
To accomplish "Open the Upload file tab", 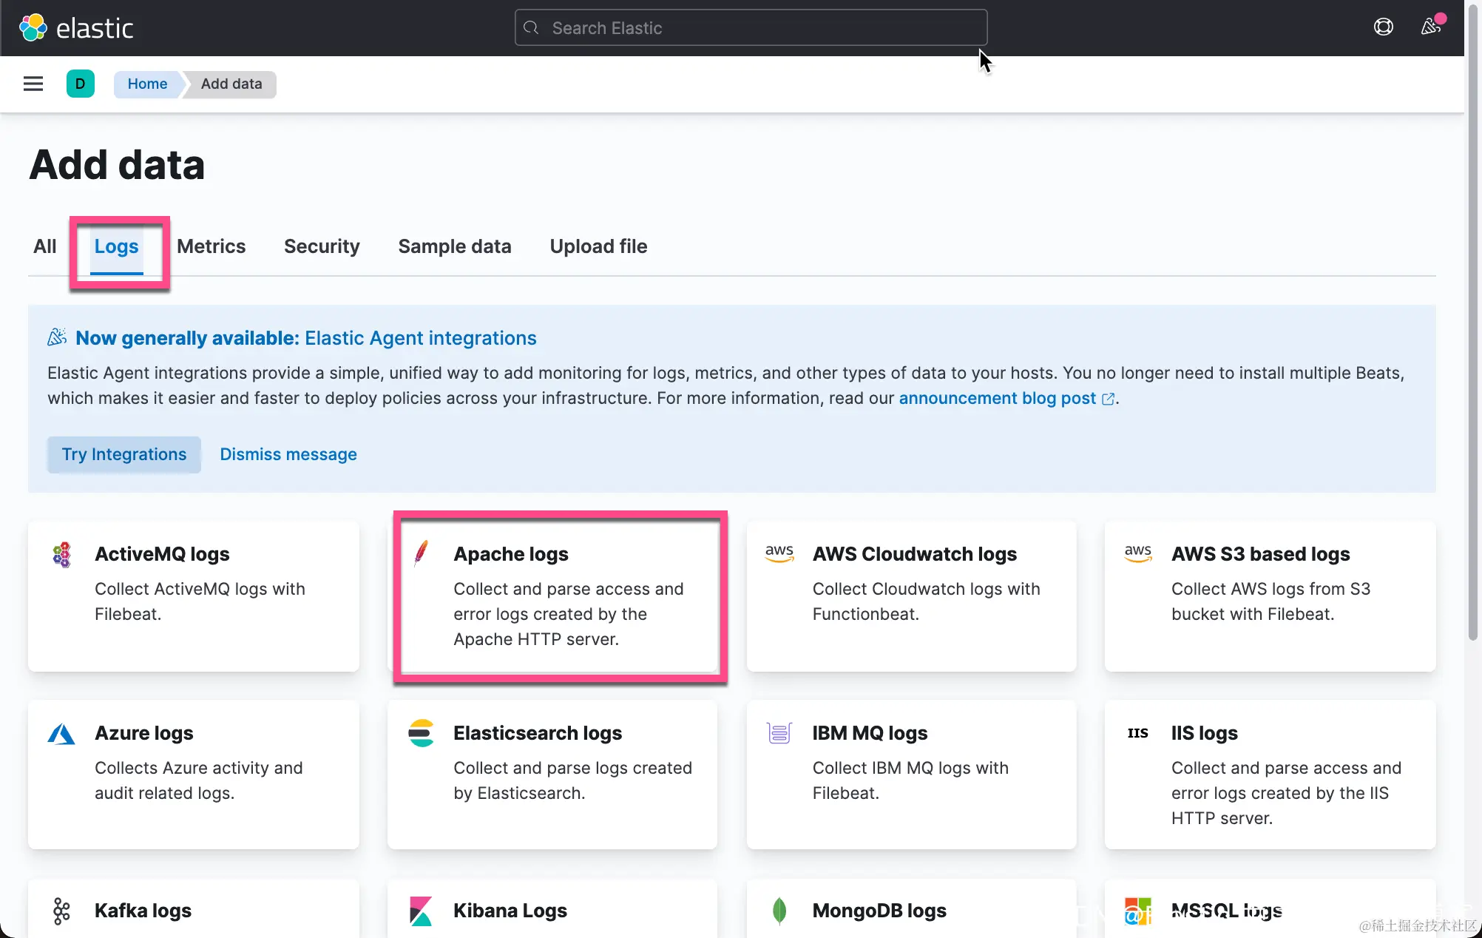I will pyautogui.click(x=598, y=246).
